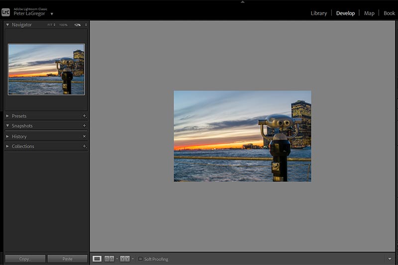Create a new snapshot with plus icon
The width and height of the screenshot is (398, 265).
[84, 126]
